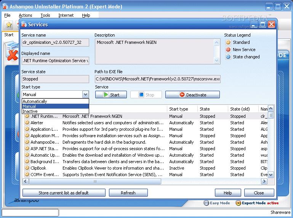Click the Path to EXE file field
293x218 pixels.
click(158, 79)
